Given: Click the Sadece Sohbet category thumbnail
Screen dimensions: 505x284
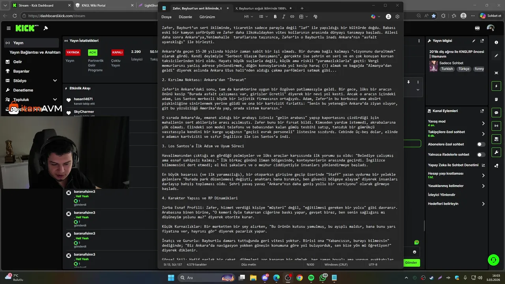Looking at the screenshot, I should pos(434,66).
